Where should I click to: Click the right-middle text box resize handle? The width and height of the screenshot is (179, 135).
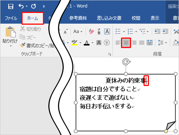175,102
